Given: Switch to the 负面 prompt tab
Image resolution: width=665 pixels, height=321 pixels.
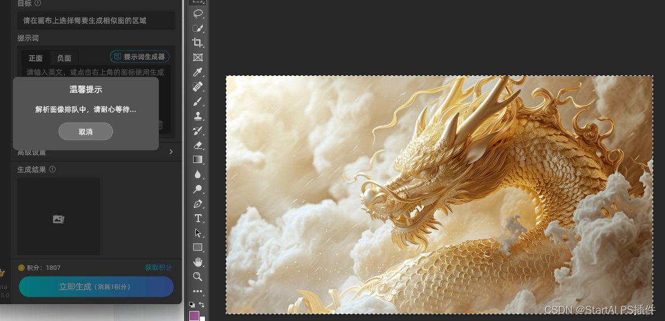Looking at the screenshot, I should pyautogui.click(x=64, y=58).
